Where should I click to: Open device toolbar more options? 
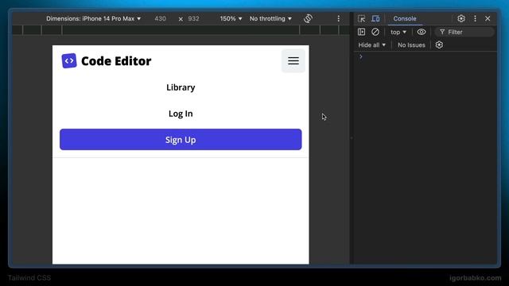click(339, 18)
